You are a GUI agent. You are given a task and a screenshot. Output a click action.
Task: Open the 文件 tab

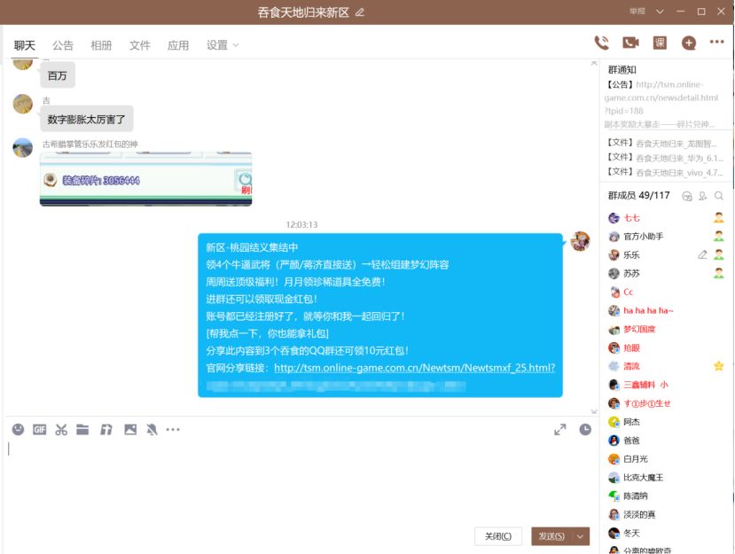tap(140, 45)
